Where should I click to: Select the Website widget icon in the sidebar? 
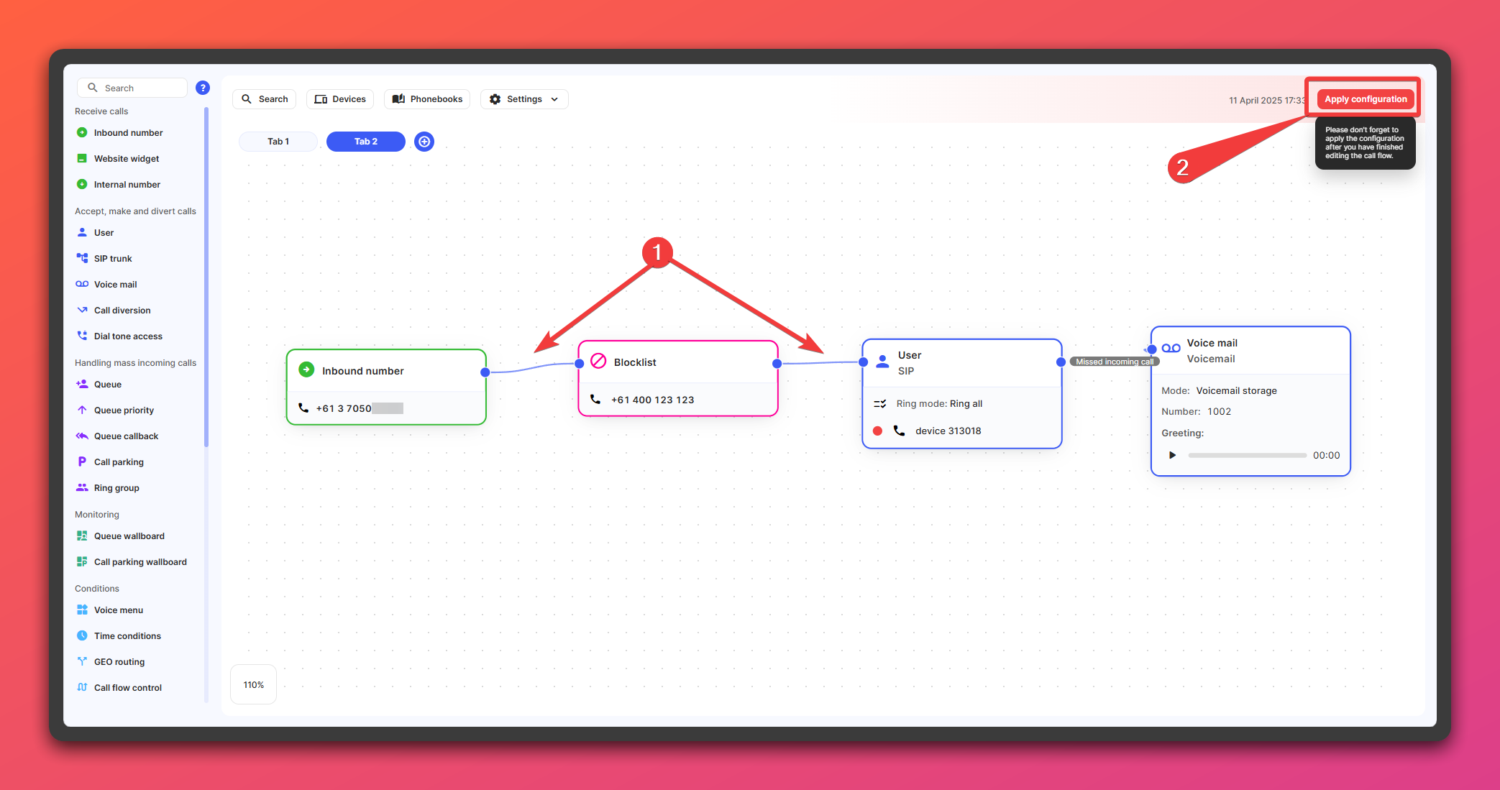(82, 158)
